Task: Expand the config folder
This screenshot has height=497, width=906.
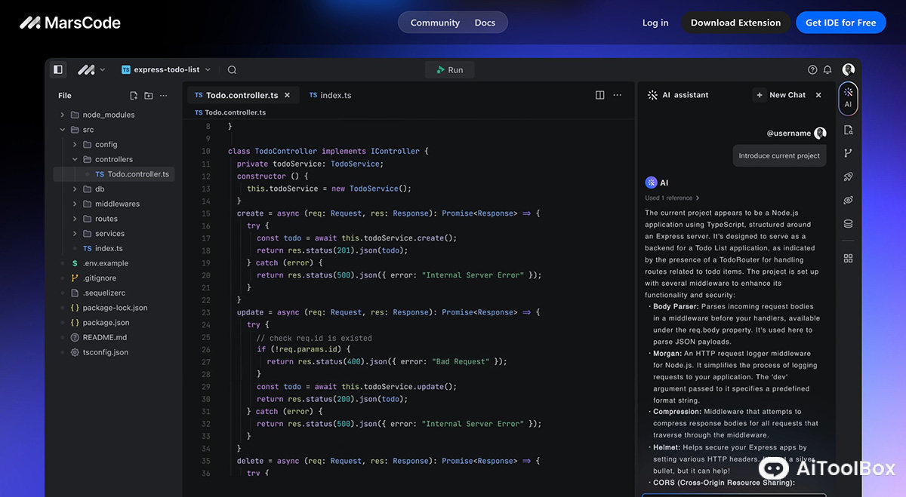Action: click(75, 144)
